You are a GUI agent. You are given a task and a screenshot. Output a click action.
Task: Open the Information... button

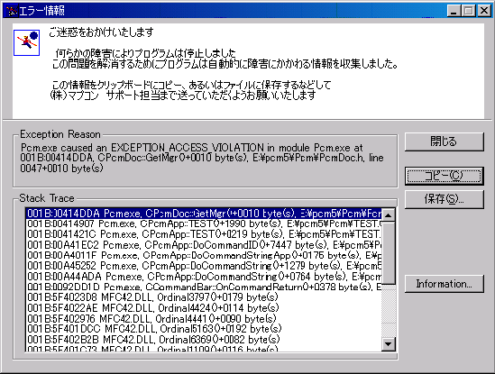(445, 284)
